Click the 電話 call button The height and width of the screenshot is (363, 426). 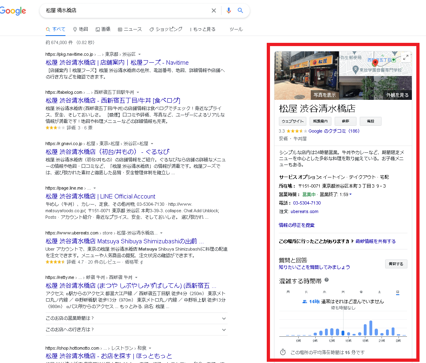point(370,121)
